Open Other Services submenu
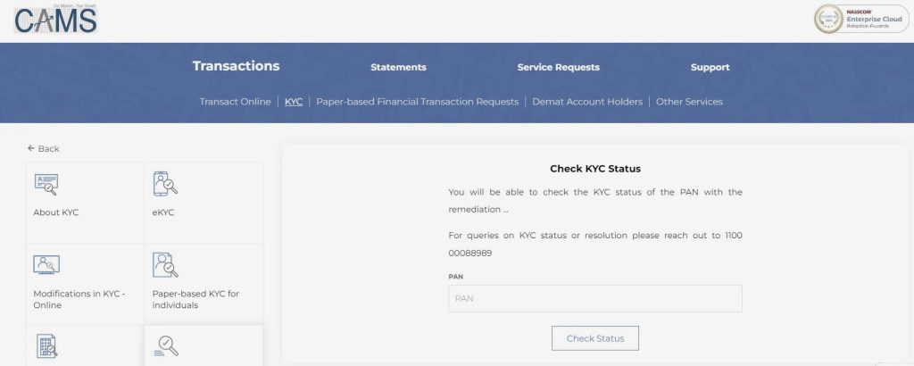Image resolution: width=914 pixels, height=366 pixels. 689,102
